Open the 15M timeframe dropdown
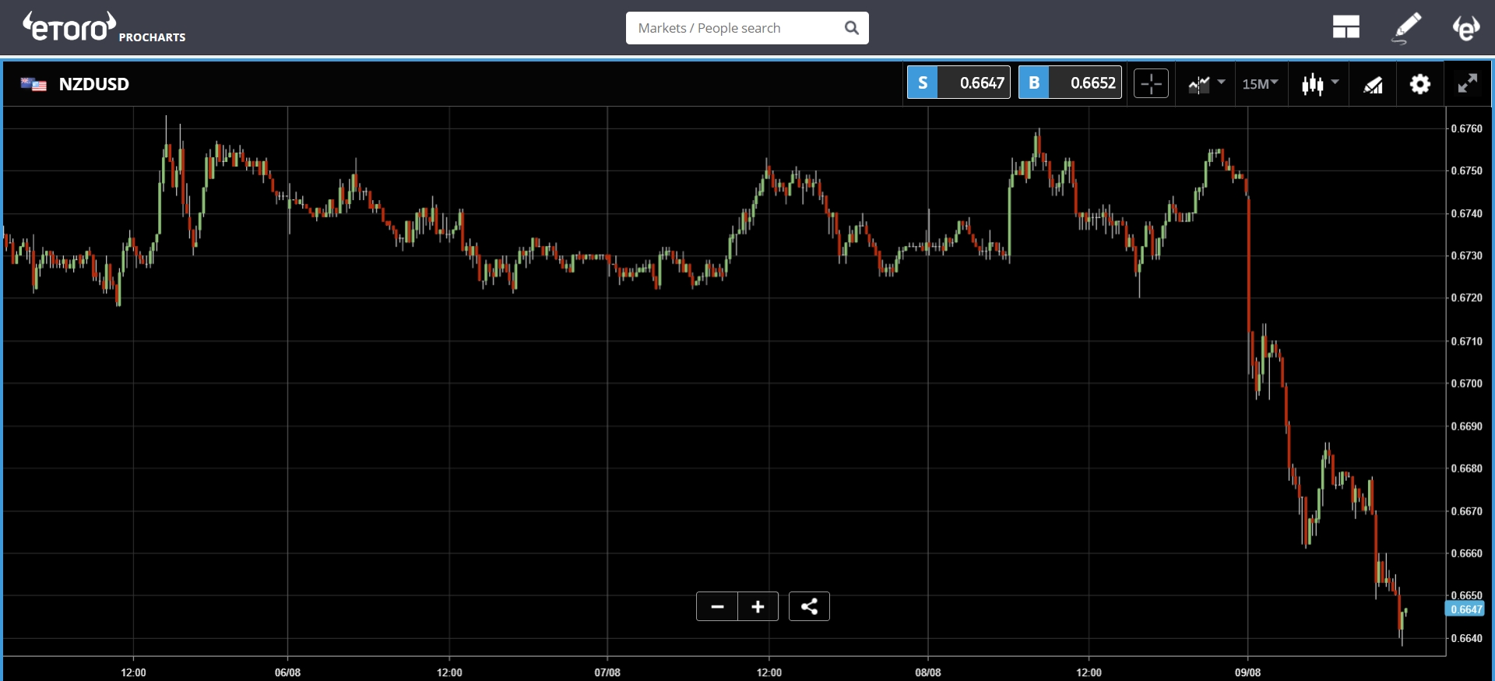Image resolution: width=1495 pixels, height=681 pixels. 1260,83
